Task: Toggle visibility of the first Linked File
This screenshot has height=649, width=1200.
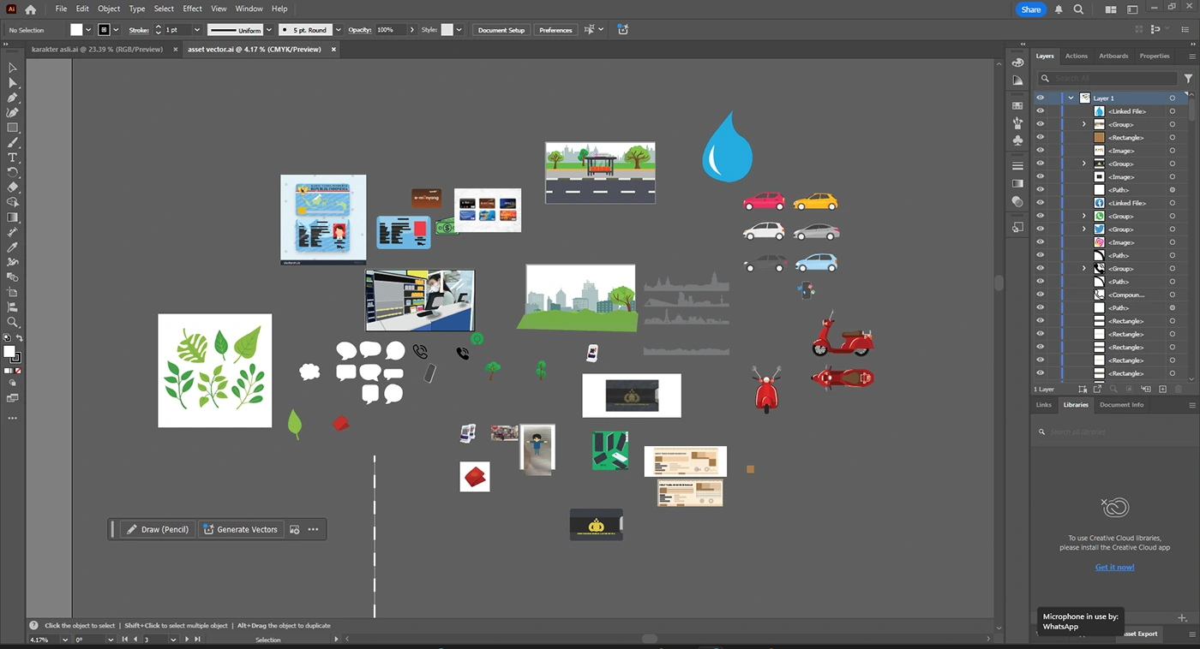Action: coord(1040,111)
